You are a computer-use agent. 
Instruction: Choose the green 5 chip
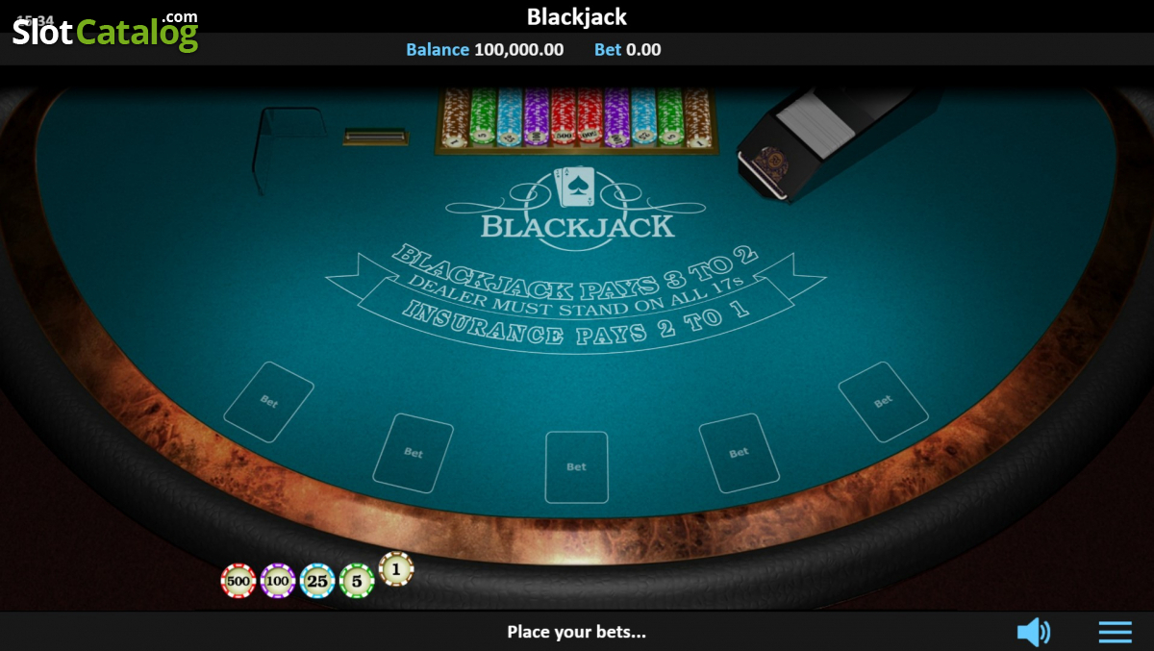click(357, 581)
